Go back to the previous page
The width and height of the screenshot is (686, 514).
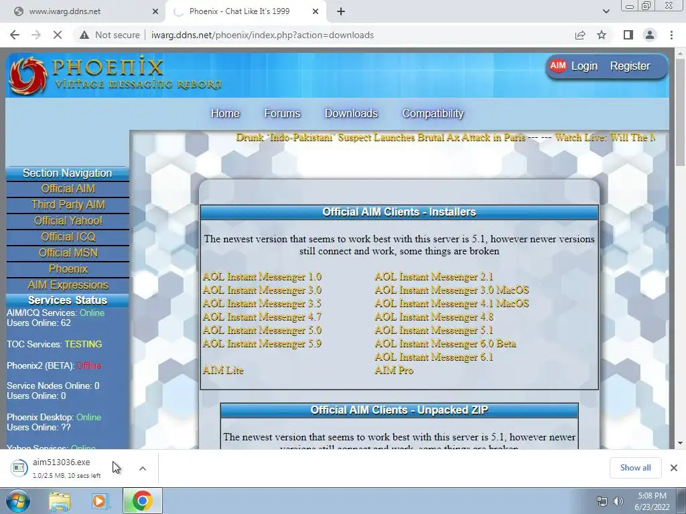coord(15,35)
